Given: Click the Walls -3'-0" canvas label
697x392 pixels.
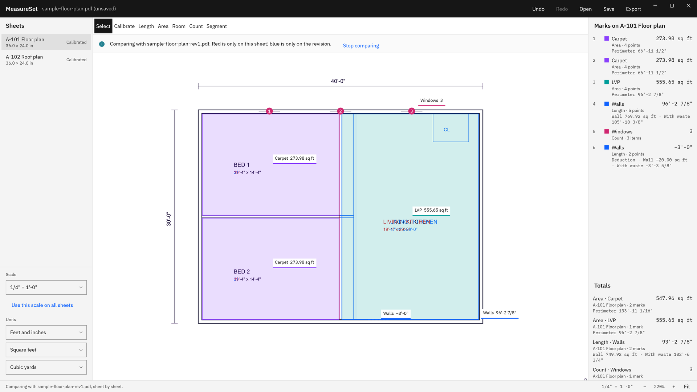Looking at the screenshot, I should pyautogui.click(x=396, y=314).
